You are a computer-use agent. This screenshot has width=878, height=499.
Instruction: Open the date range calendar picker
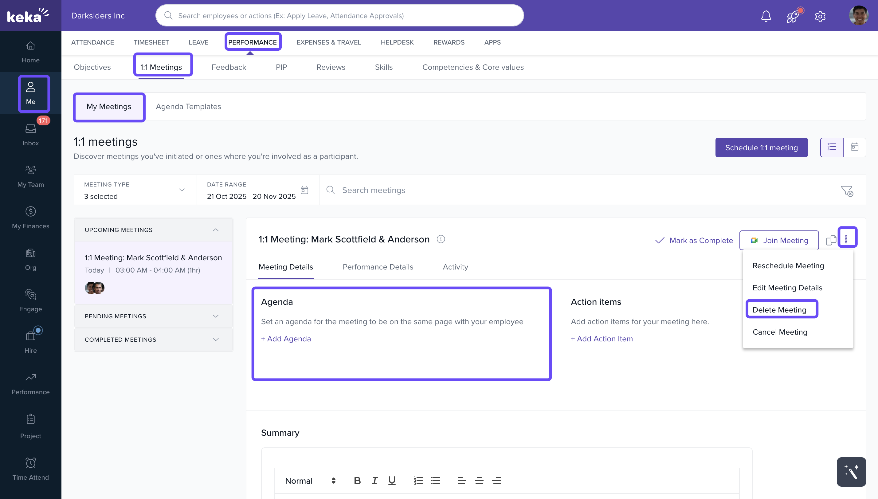point(304,190)
